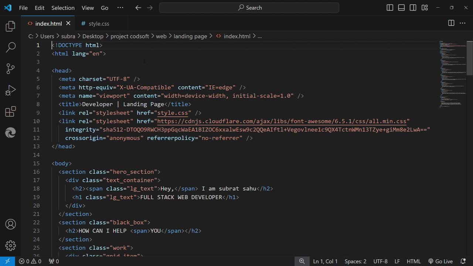The height and width of the screenshot is (266, 473).
Task: Open the Selection menu
Action: pos(63,8)
